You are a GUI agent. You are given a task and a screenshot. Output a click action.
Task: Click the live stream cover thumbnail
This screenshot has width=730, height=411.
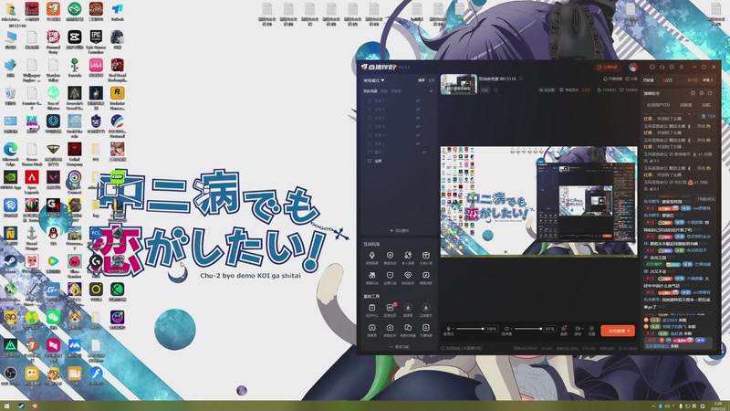(x=459, y=84)
